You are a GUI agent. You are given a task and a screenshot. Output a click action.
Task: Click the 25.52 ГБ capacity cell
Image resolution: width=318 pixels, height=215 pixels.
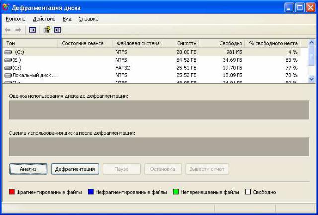[186, 75]
